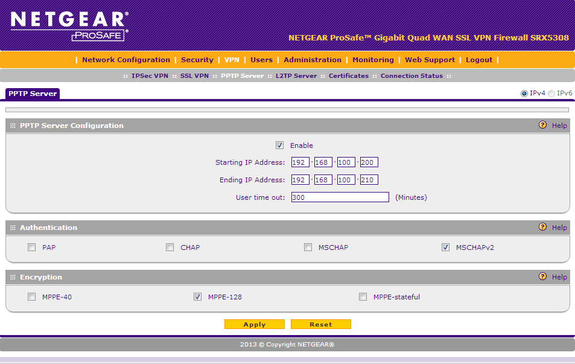Click Ending IP third octet field
The image size is (575, 364).
[x=346, y=180]
